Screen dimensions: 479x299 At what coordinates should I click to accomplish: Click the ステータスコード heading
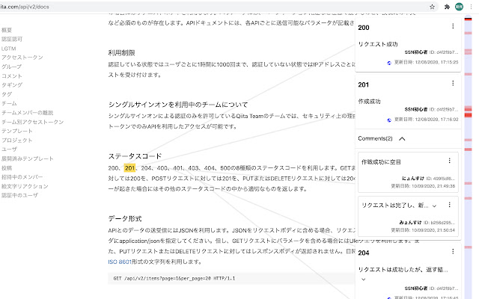tap(135, 156)
